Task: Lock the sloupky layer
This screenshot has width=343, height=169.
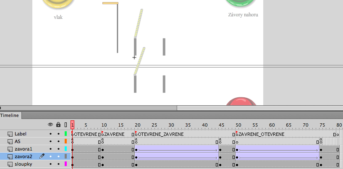Action: tap(58, 164)
